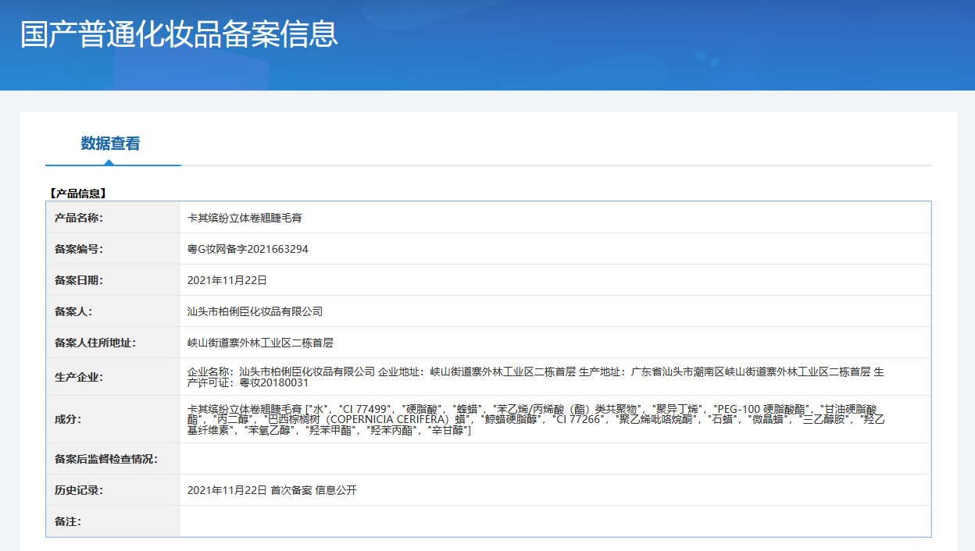
Task: Select filer 汕头市柏俐臣化妆品有限公司
Action: (x=255, y=311)
